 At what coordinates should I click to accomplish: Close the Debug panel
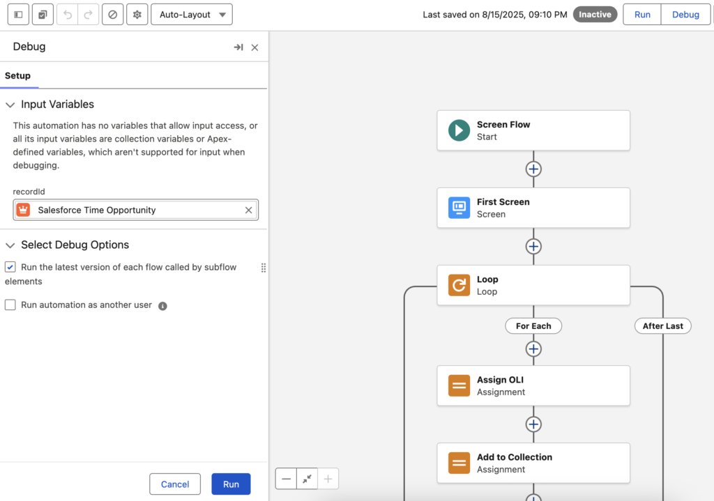tap(255, 47)
